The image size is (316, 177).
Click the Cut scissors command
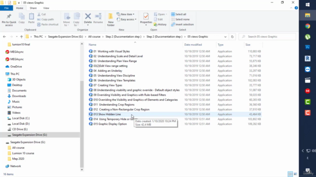[41, 14]
